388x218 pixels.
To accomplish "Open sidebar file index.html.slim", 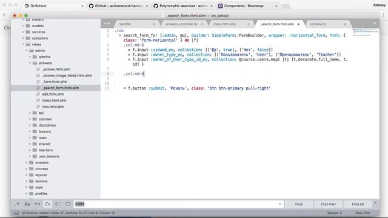I will pyautogui.click(x=54, y=101).
